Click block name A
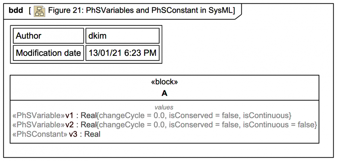The height and width of the screenshot is (161, 337). (x=164, y=93)
